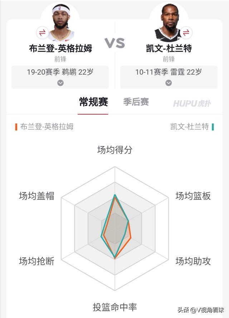Screen dimensions: 229x318
Task: Switch to the 常规赛 tab
Action: [x=93, y=102]
